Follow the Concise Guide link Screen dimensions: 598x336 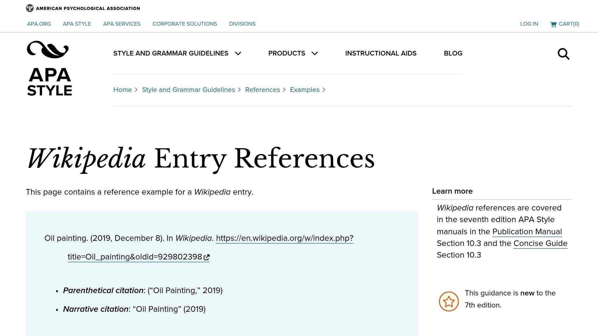(540, 243)
